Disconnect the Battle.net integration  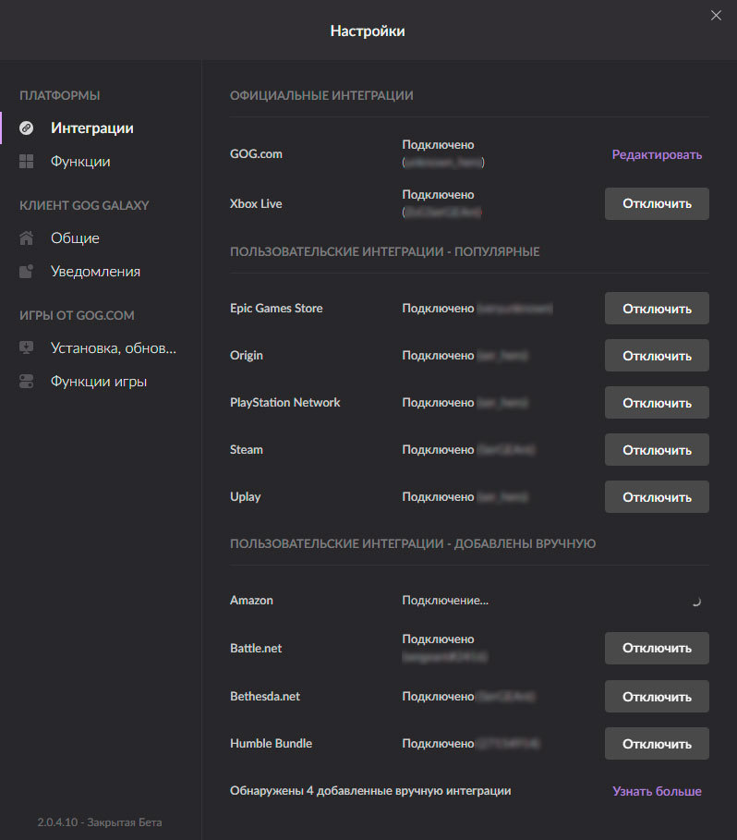pos(657,648)
